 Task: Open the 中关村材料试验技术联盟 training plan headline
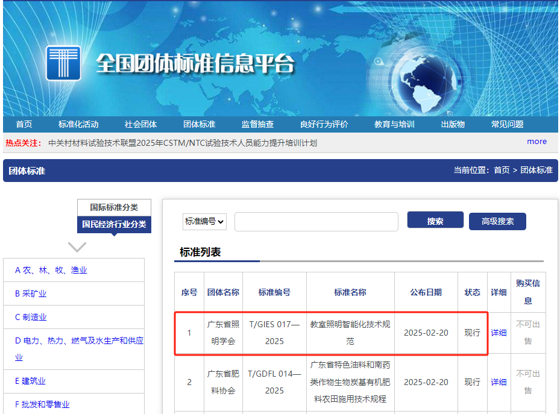click(x=183, y=143)
